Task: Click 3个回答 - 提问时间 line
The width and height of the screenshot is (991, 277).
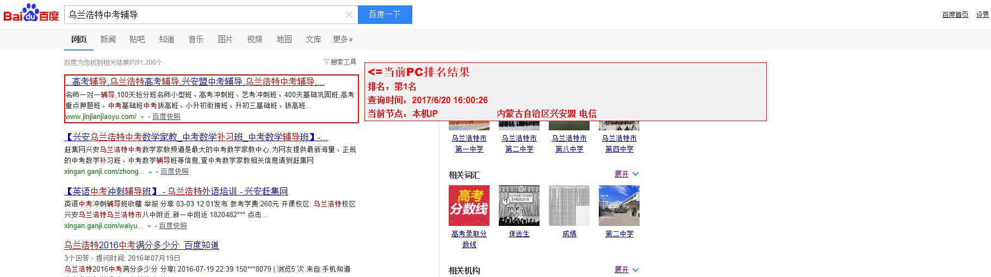Action: (x=122, y=258)
